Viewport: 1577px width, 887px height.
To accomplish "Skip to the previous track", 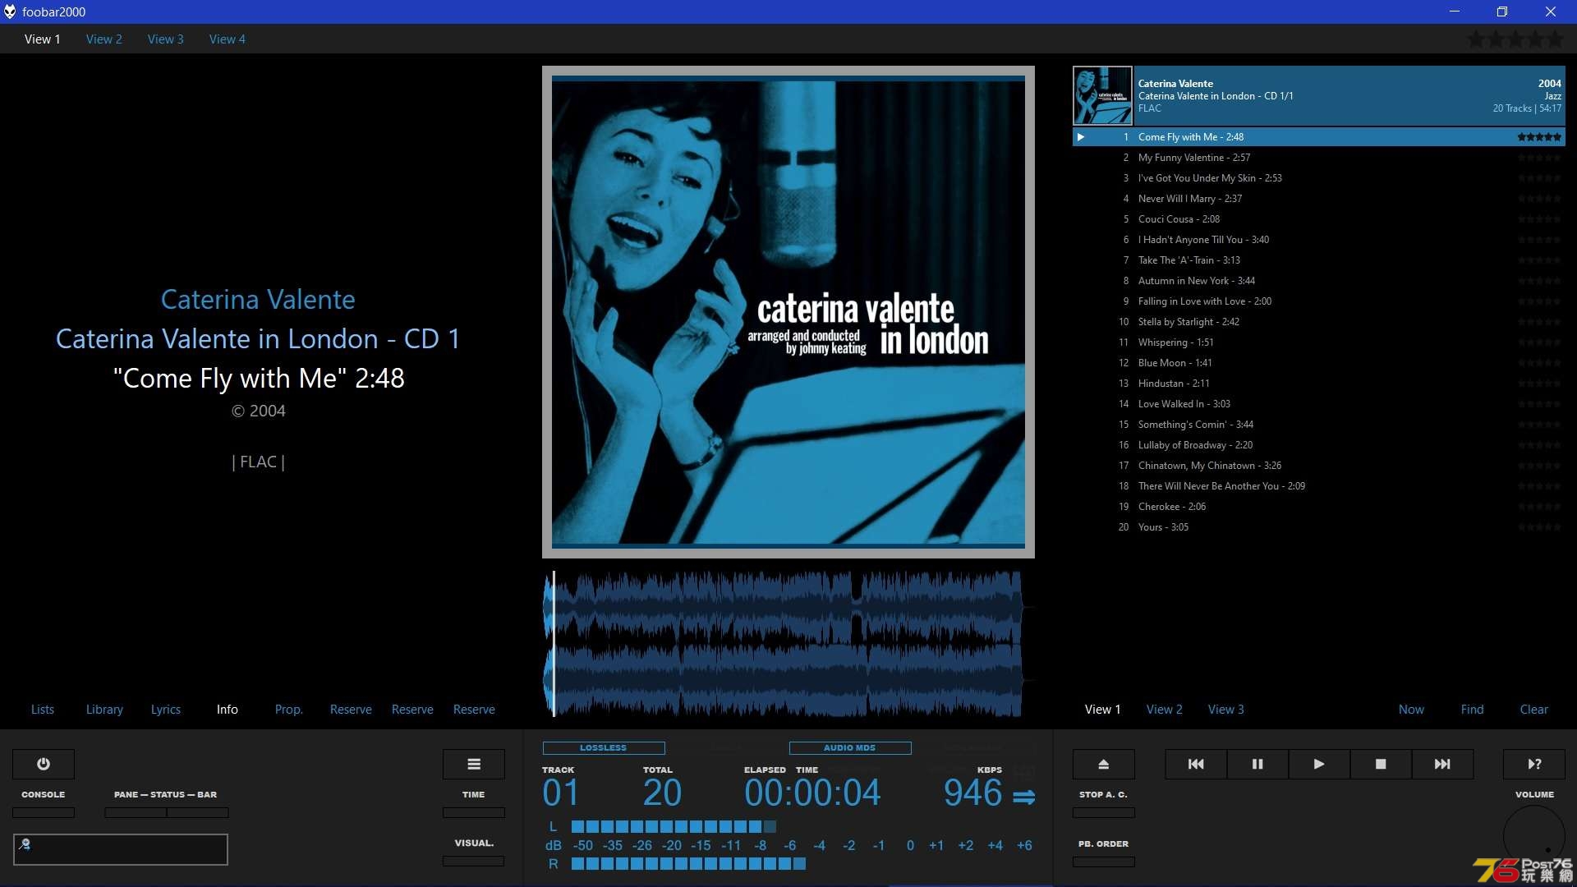I will click(1196, 764).
